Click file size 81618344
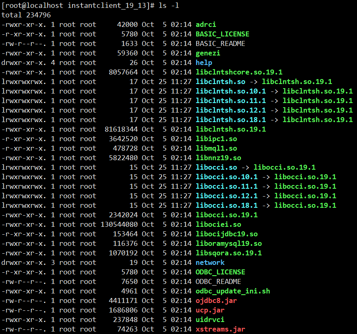Viewport: 357px width, 334px height. pos(121,130)
